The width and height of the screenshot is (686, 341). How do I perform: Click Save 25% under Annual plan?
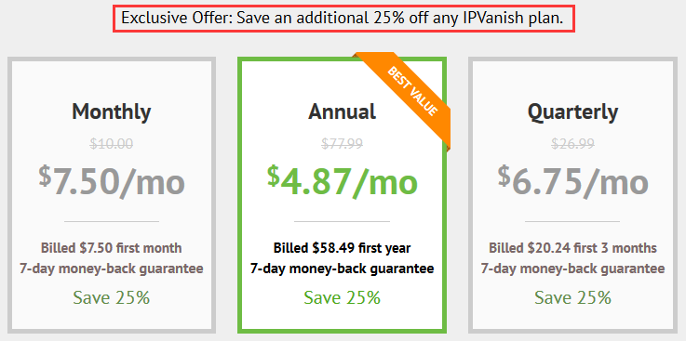point(343,297)
